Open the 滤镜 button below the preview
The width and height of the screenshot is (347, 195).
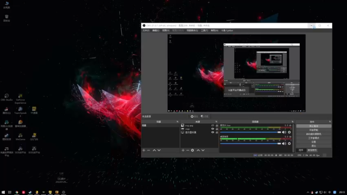[x=204, y=116]
